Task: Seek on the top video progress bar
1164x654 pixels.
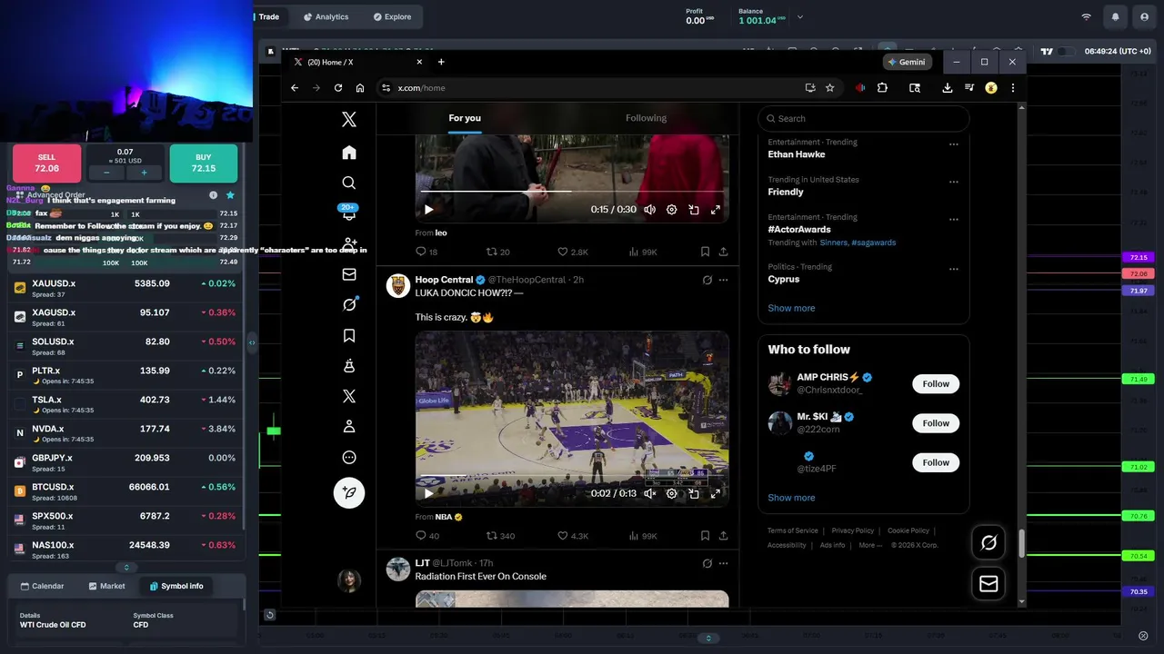Action: 572,192
